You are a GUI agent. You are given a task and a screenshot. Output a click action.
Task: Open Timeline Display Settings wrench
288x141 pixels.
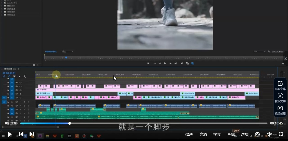coord(25,77)
